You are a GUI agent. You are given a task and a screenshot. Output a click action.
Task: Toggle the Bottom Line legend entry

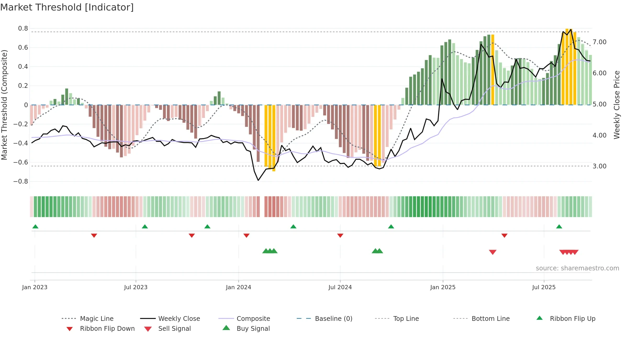point(481,318)
